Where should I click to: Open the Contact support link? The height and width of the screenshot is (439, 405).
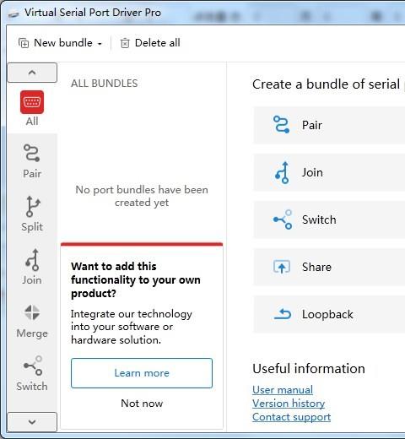click(x=291, y=417)
